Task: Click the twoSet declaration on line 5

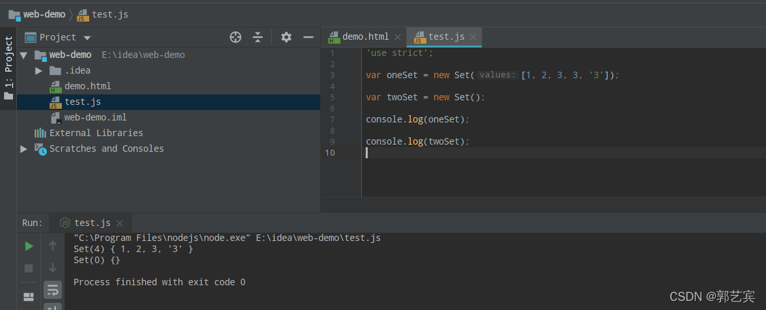Action: pyautogui.click(x=426, y=97)
